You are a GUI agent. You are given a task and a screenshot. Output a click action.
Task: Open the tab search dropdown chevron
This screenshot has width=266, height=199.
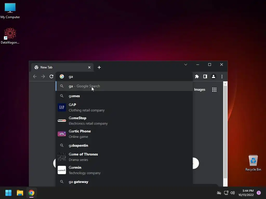pos(186,65)
